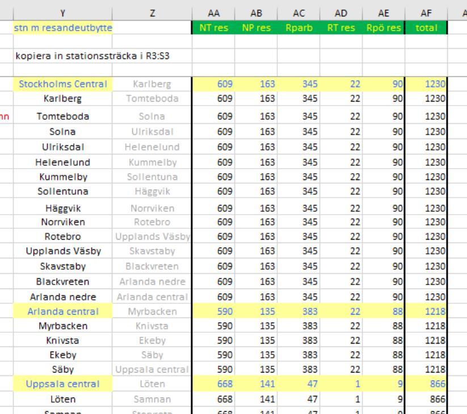Click the 'stn m resandeutbytte' cell
Viewport: 467px width, 414px height.
pos(62,28)
